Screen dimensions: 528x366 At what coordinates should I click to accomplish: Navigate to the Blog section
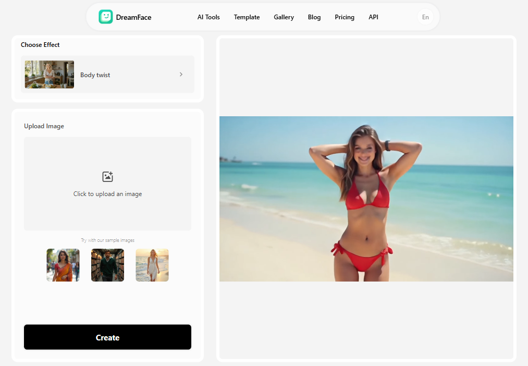coord(314,17)
